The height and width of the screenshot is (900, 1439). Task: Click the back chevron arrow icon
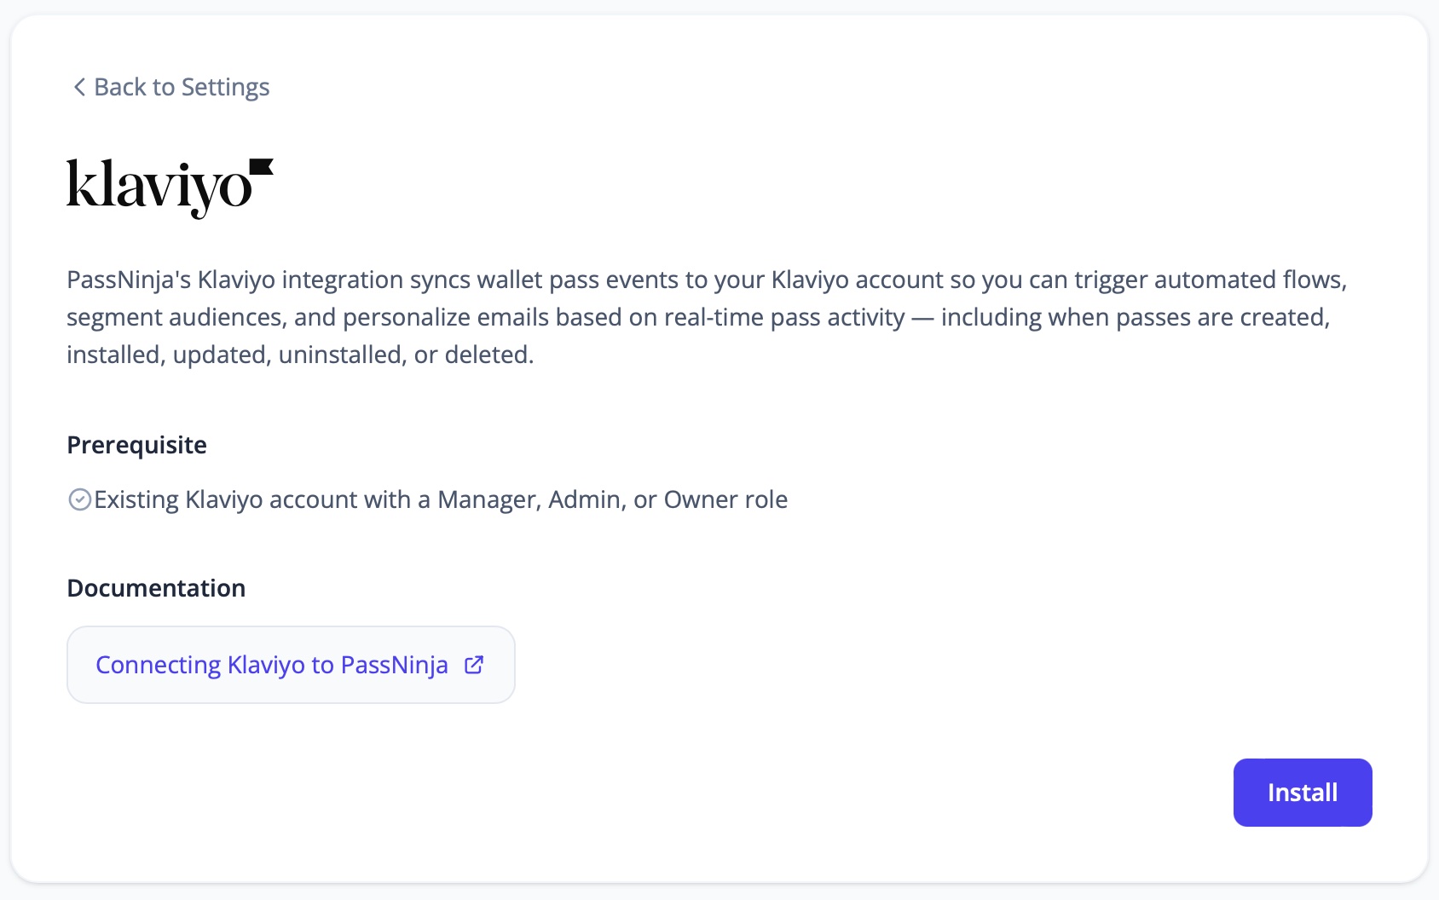79,87
